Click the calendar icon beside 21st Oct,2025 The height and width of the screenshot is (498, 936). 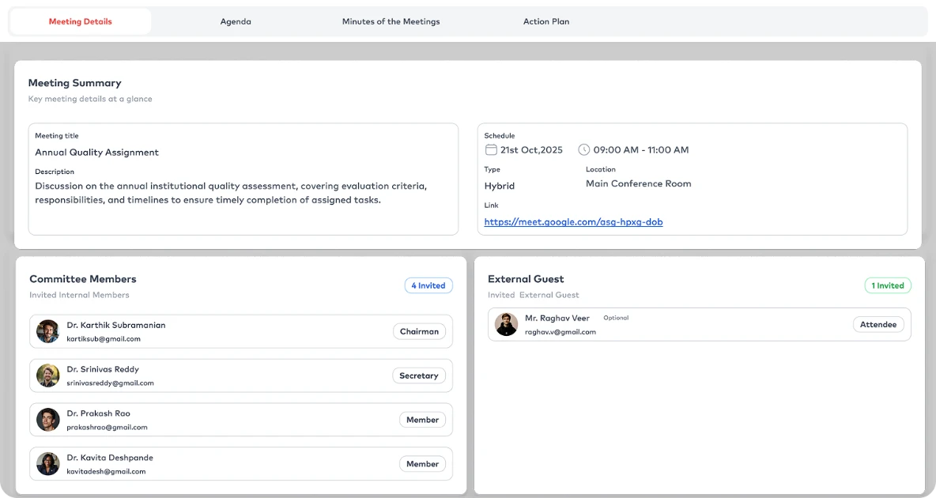tap(491, 150)
